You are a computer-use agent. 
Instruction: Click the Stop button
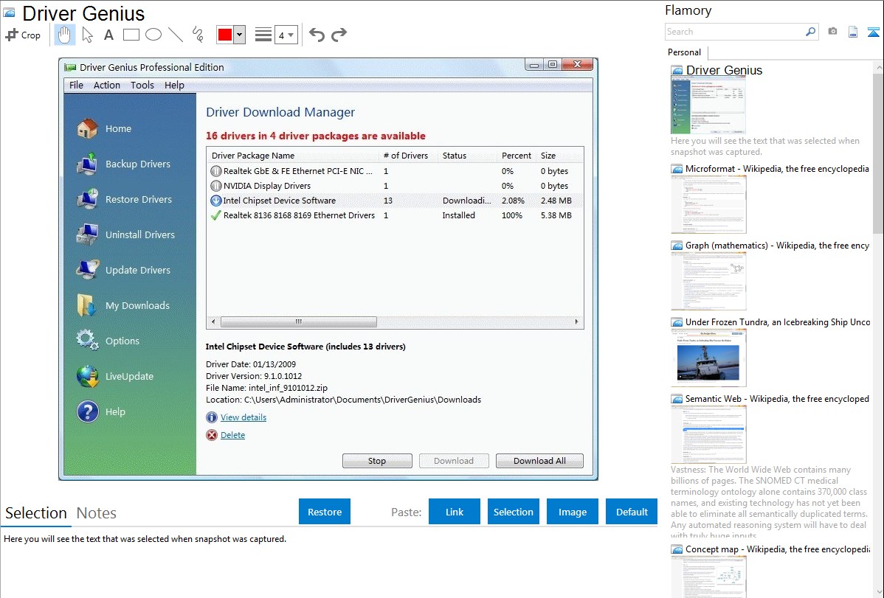tap(377, 460)
